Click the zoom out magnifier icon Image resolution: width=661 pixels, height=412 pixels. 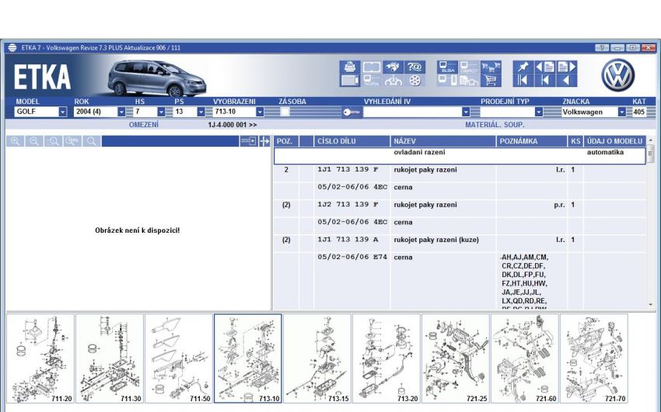tap(34, 141)
